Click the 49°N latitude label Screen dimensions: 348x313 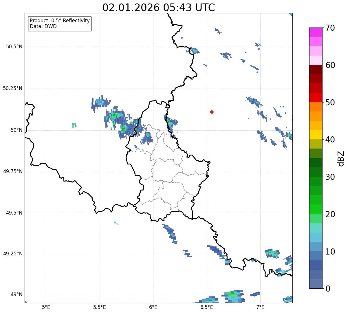pos(17,295)
